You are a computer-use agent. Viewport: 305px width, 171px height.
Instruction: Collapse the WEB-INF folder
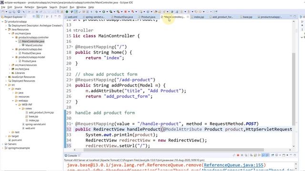point(16,104)
